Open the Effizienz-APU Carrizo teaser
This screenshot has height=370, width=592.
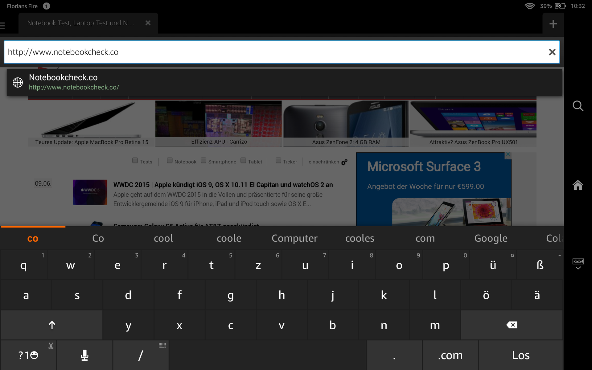[219, 123]
